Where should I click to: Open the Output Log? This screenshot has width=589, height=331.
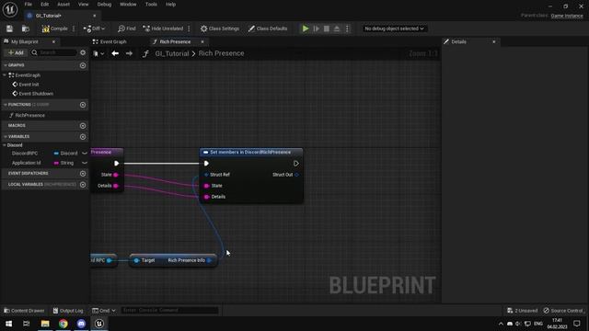68,311
